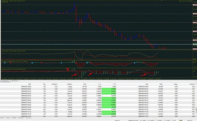Viewport: 197px width, 121px height.
Task: Click the trade list scroll-down arrow
Action: coord(196,116)
